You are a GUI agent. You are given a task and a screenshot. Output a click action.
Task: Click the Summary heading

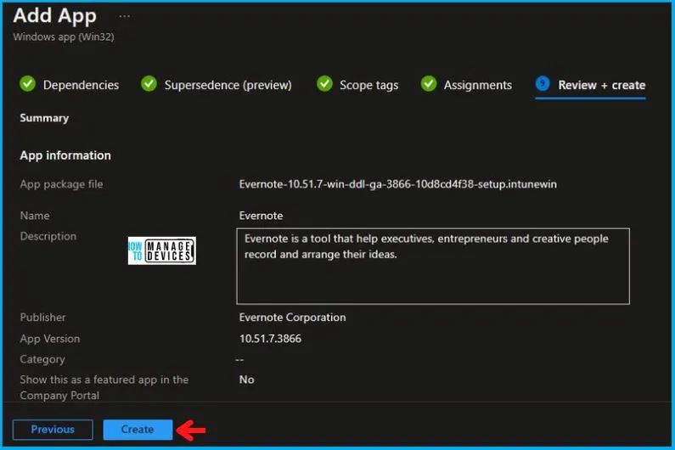[44, 118]
